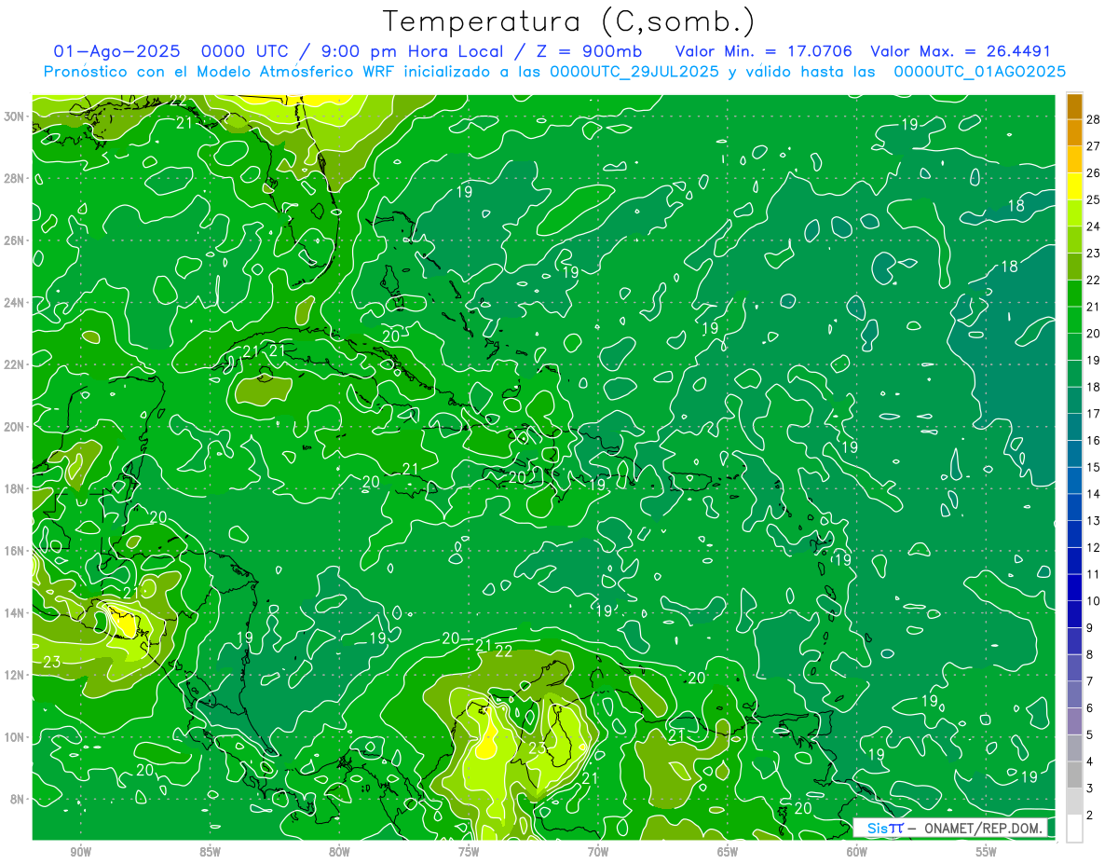Screen dimensions: 1118x864
Task: Click the color bar label 6
Action: pos(1090,708)
